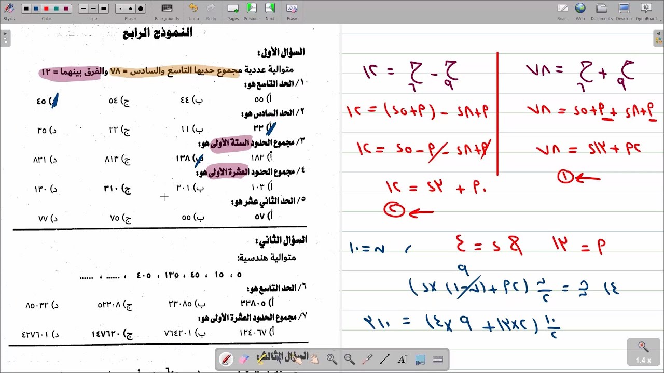
Task: Click the Erase page button
Action: coord(292,11)
